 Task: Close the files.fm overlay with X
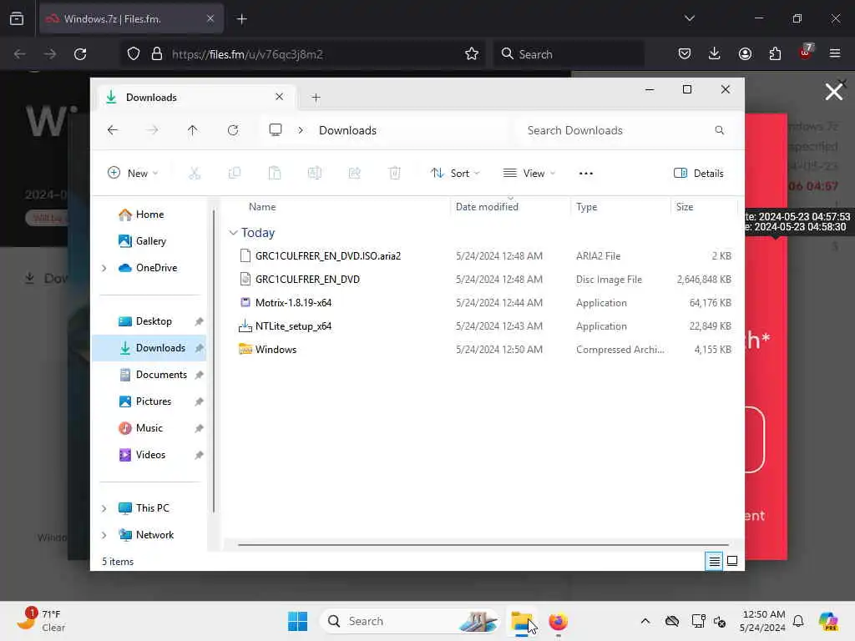(x=834, y=92)
